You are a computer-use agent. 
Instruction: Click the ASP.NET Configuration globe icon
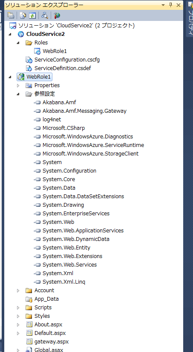click(57, 15)
